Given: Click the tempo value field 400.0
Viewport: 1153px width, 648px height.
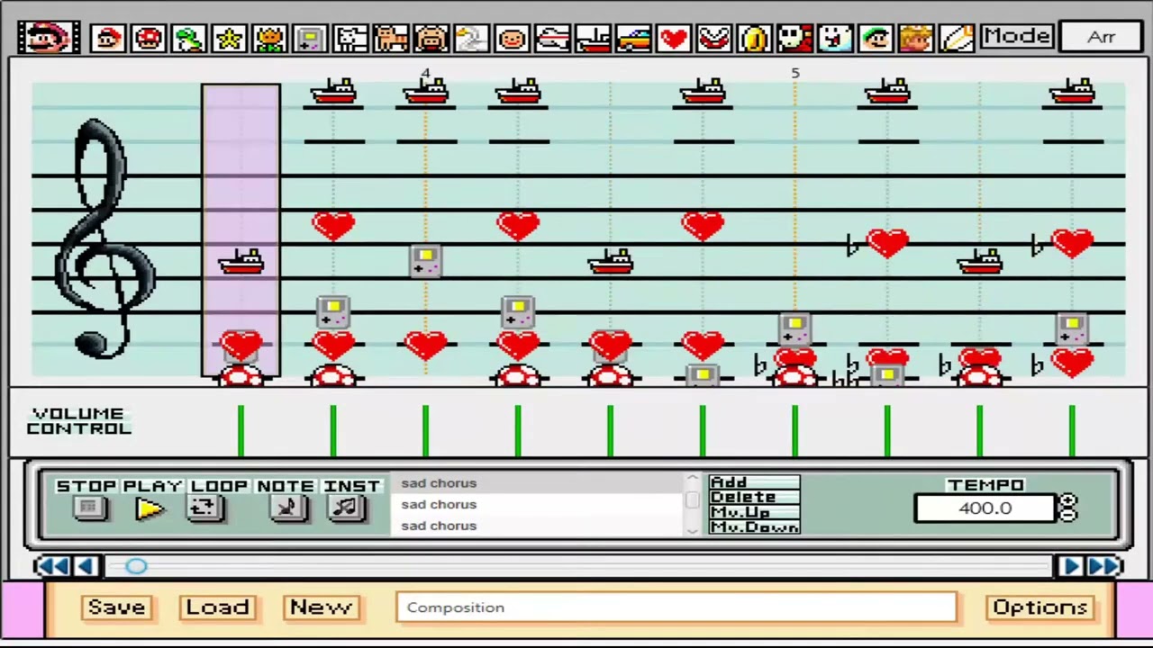Looking at the screenshot, I should coord(985,508).
